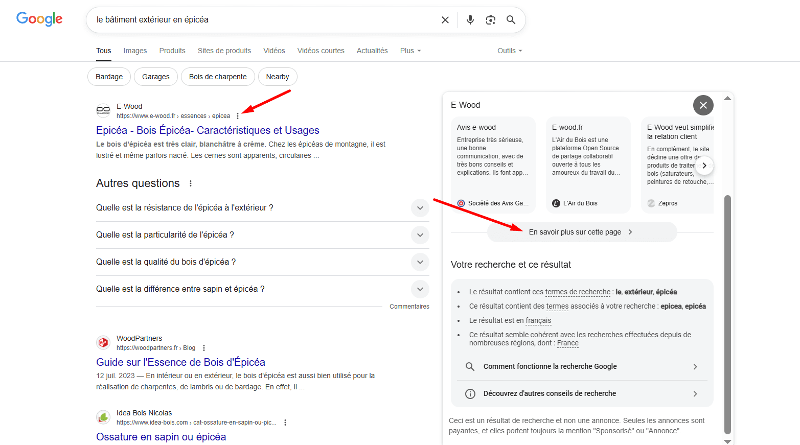Screen dimensions: 800x445
Task: Open Epicéa - Bois Épicéa result link
Action: point(208,130)
